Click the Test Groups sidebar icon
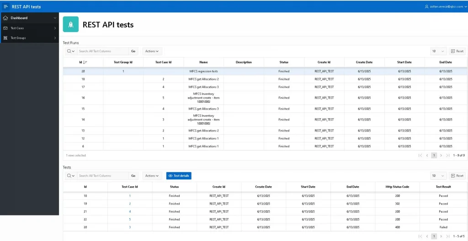The width and height of the screenshot is (468, 241). pyautogui.click(x=5, y=38)
